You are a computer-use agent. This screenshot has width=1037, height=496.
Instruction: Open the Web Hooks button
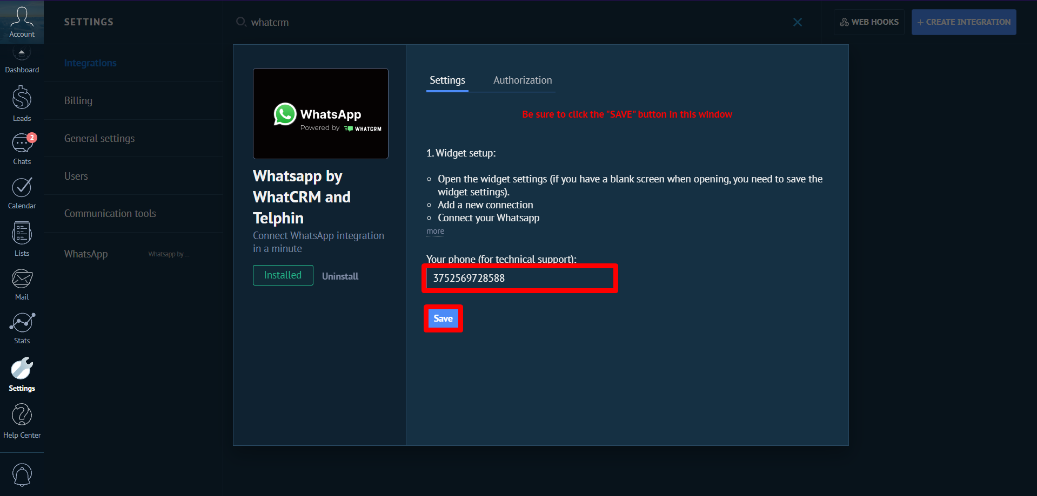point(868,22)
